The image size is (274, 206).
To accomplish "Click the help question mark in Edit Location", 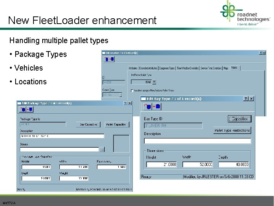I will point(260,53).
